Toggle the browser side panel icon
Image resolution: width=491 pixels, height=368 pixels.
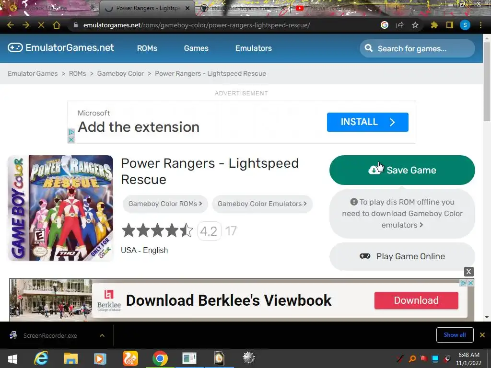449,25
